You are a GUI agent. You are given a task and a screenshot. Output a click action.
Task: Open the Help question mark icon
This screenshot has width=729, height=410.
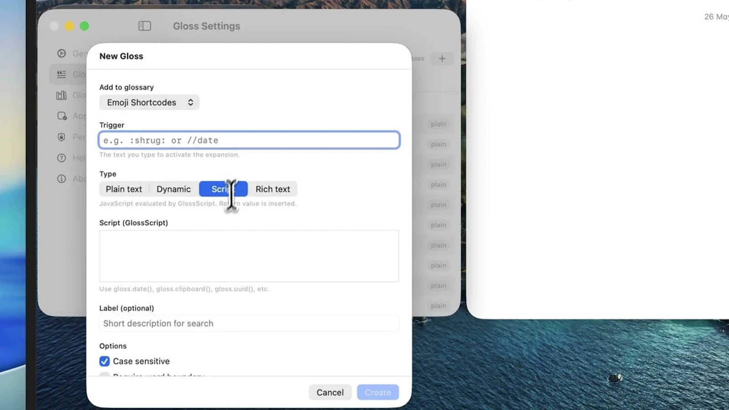click(62, 158)
